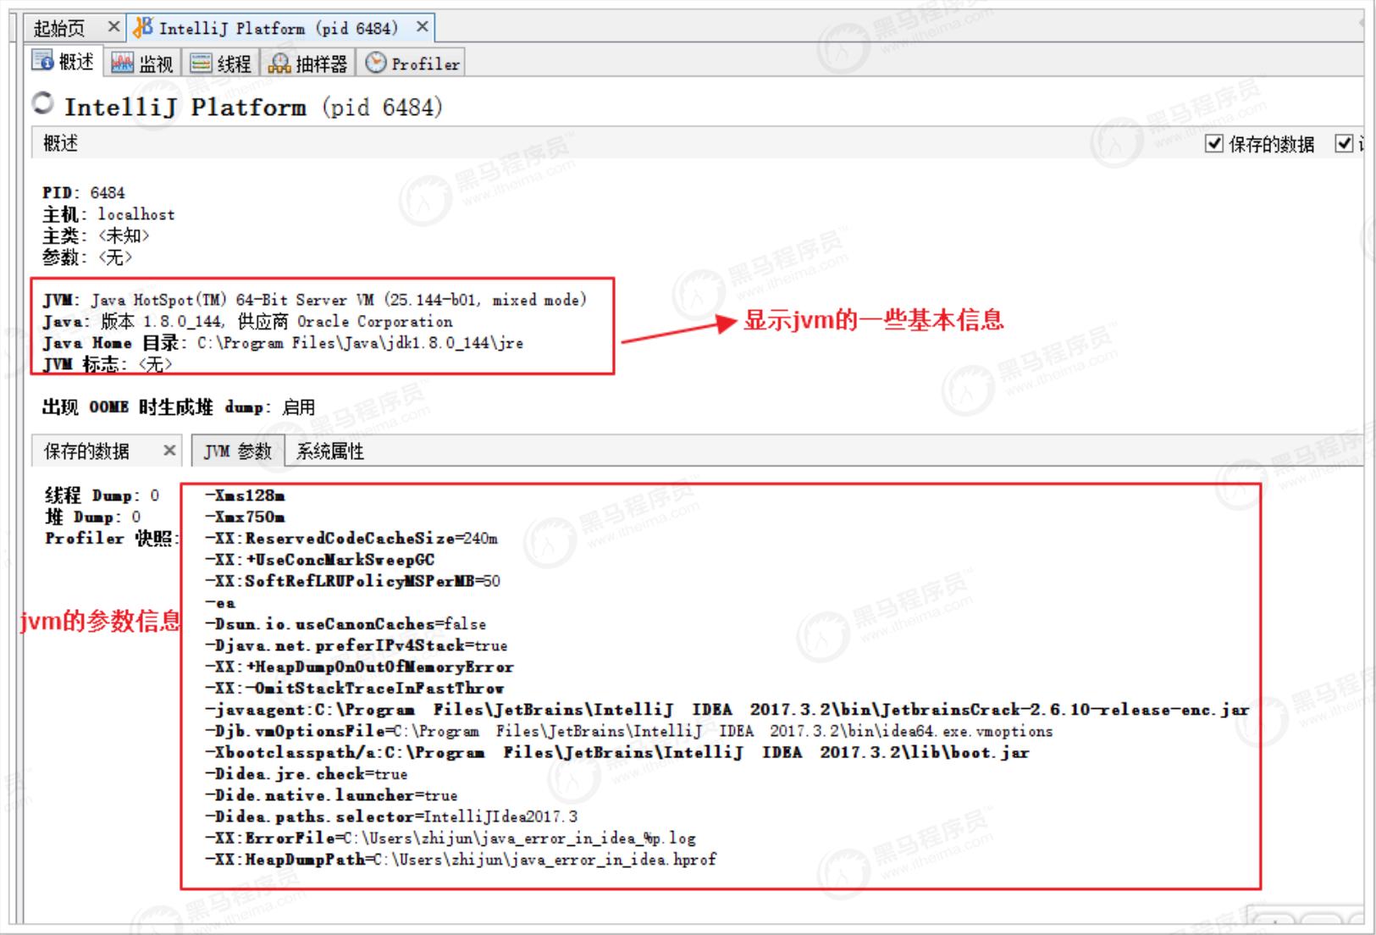1376x935 pixels.
Task: Click the -XX:HeapDumpPath parameter
Action: [x=461, y=860]
